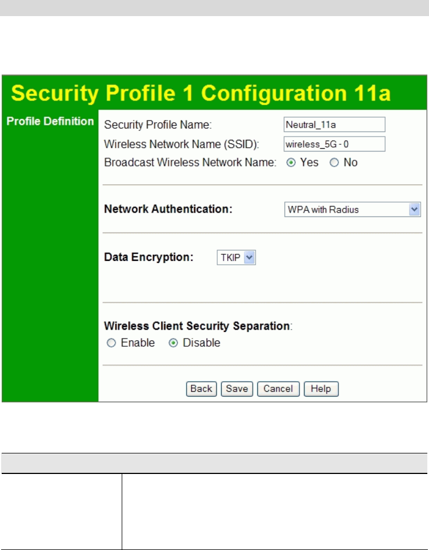Click the Wireless Network Name SSID field
This screenshot has height=550, width=429.
[x=334, y=144]
